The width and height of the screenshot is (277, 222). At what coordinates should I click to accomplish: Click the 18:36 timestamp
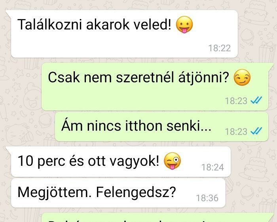pyautogui.click(x=207, y=198)
